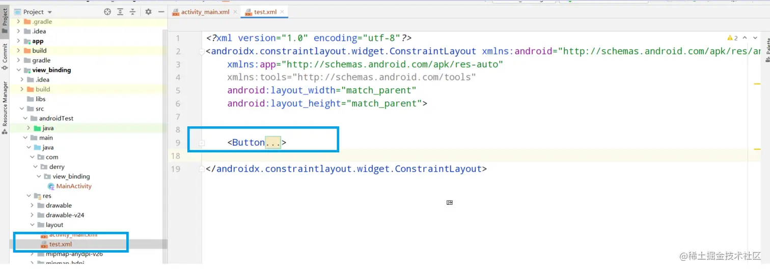Click the warnings indicator showing 2
770x270 pixels.
click(733, 38)
